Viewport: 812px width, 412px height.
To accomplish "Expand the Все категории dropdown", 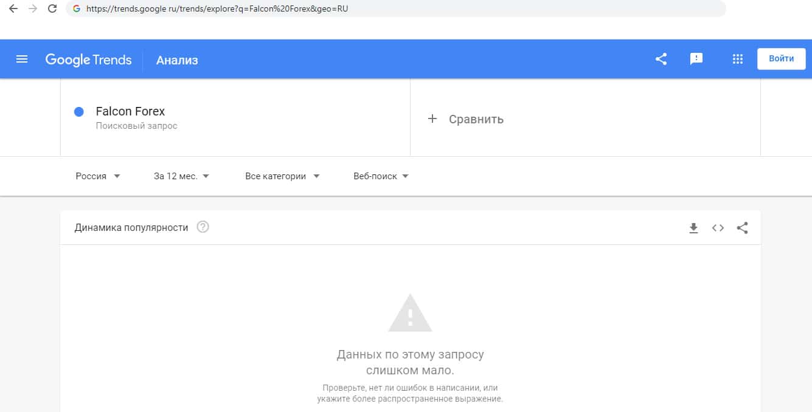I will click(x=282, y=176).
